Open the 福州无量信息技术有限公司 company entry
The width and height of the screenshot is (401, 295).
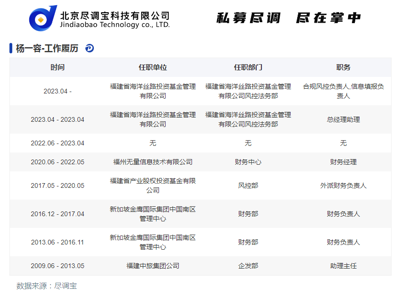[x=153, y=162]
